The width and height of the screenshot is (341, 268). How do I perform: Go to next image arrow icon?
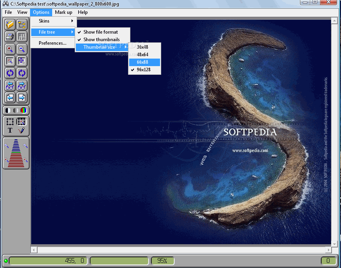(22, 98)
